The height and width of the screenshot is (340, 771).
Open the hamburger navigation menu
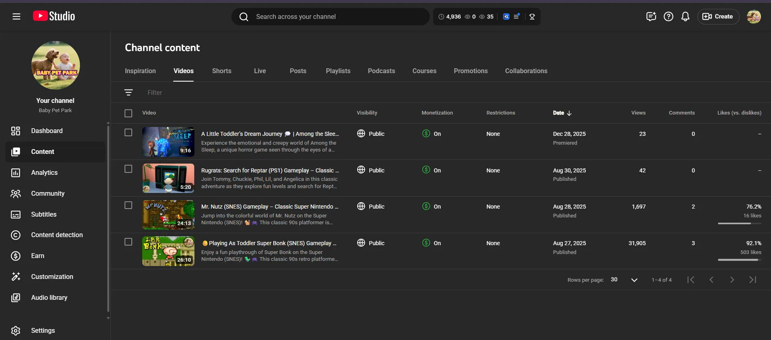[16, 16]
